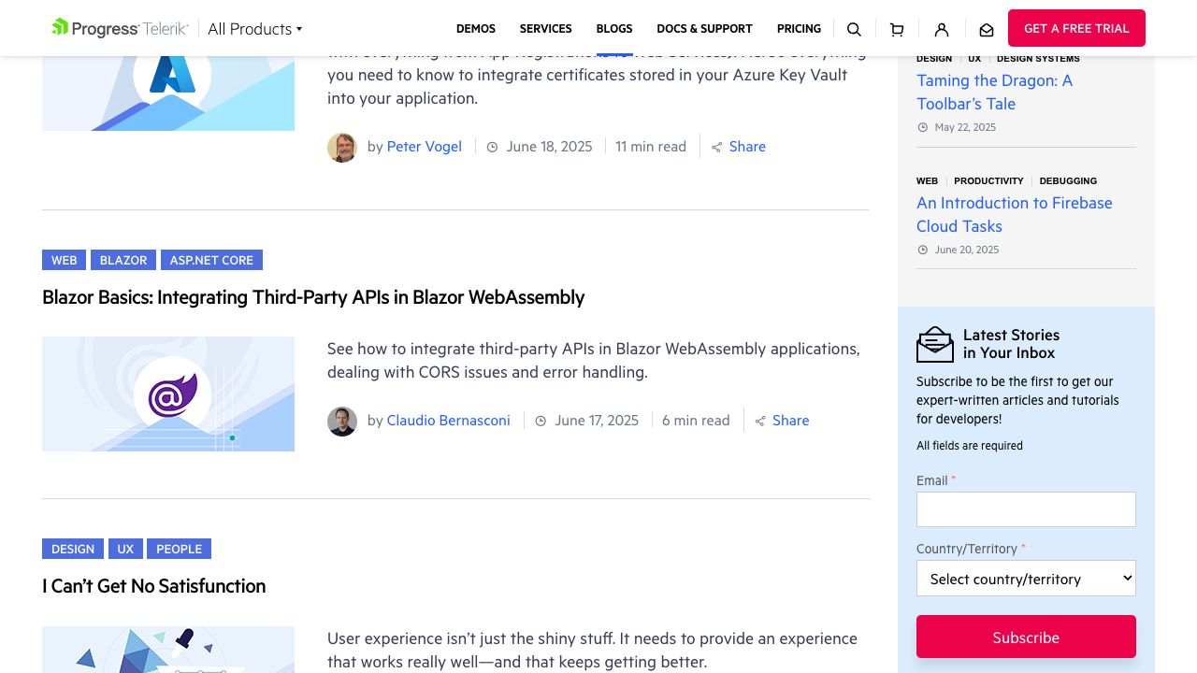Screen dimensions: 1197x673
Task: Click Share icon on Claudio Bernasconi's article
Action: click(x=761, y=421)
